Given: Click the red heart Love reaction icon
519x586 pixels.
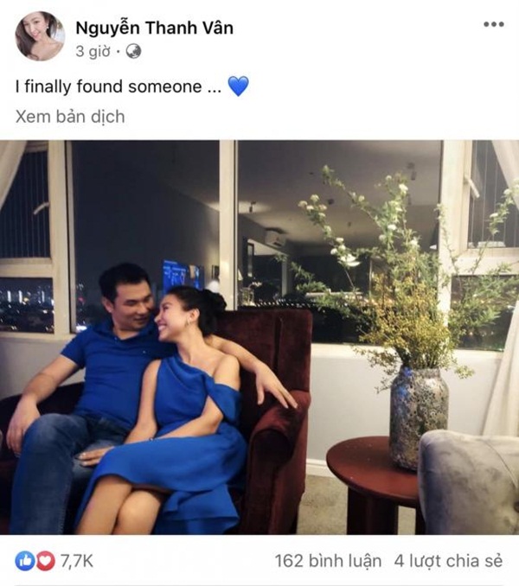Looking at the screenshot, I should (x=45, y=561).
